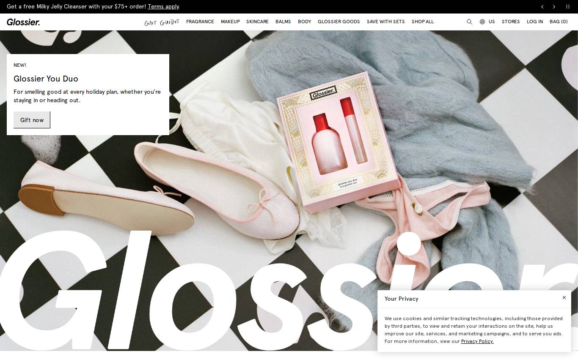
Task: Pause the announcement banner rotation
Action: tap(568, 7)
